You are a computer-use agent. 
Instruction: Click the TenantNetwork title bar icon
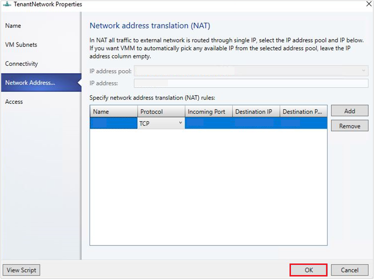click(x=7, y=4)
